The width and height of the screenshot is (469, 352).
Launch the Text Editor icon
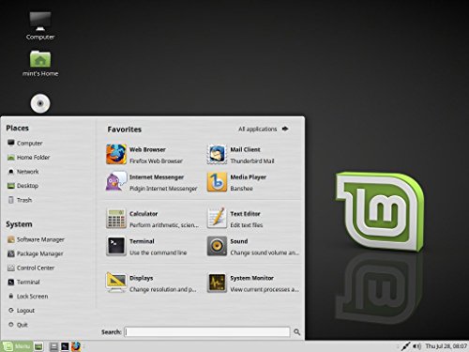(x=217, y=218)
